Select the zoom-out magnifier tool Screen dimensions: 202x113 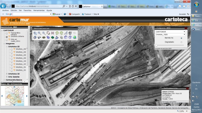pos(39,33)
